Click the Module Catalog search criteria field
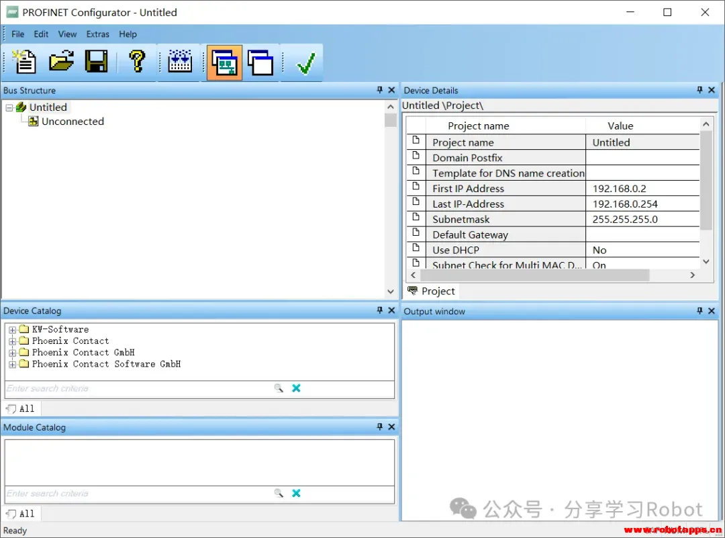This screenshot has width=725, height=538. (x=139, y=494)
